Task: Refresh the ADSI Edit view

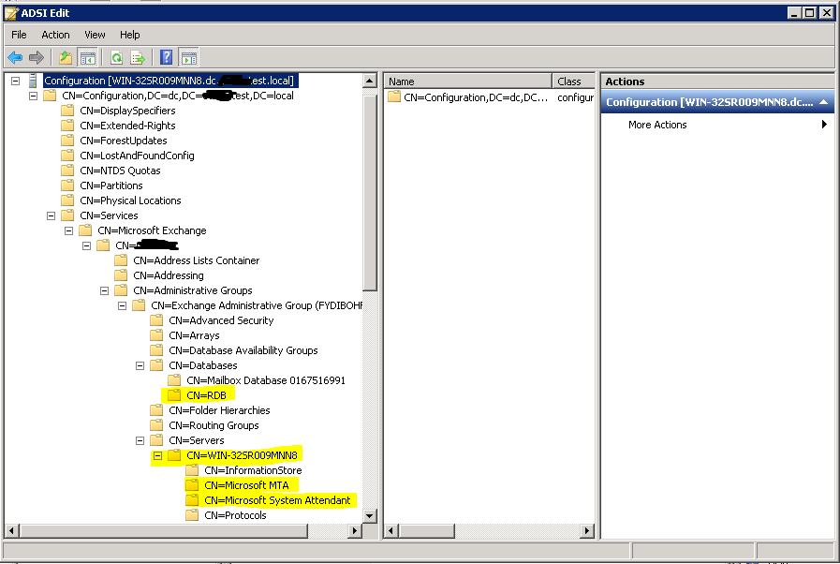Action: point(116,57)
